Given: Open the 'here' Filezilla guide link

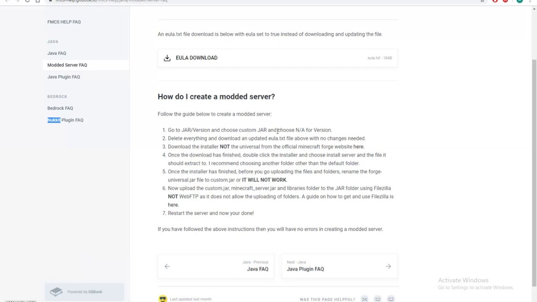Looking at the screenshot, I should pos(173,205).
